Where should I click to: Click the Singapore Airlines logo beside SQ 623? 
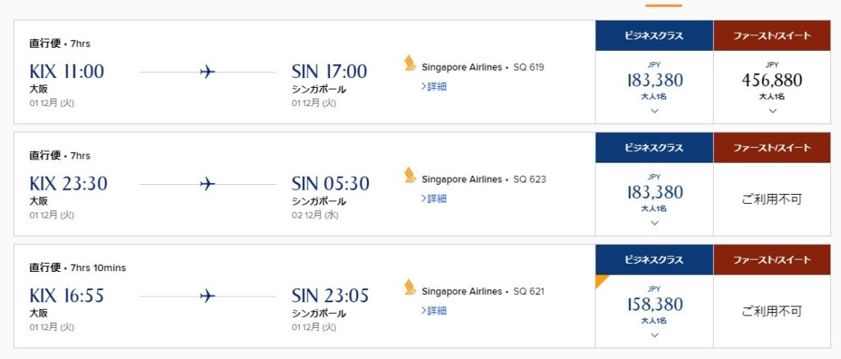click(411, 175)
